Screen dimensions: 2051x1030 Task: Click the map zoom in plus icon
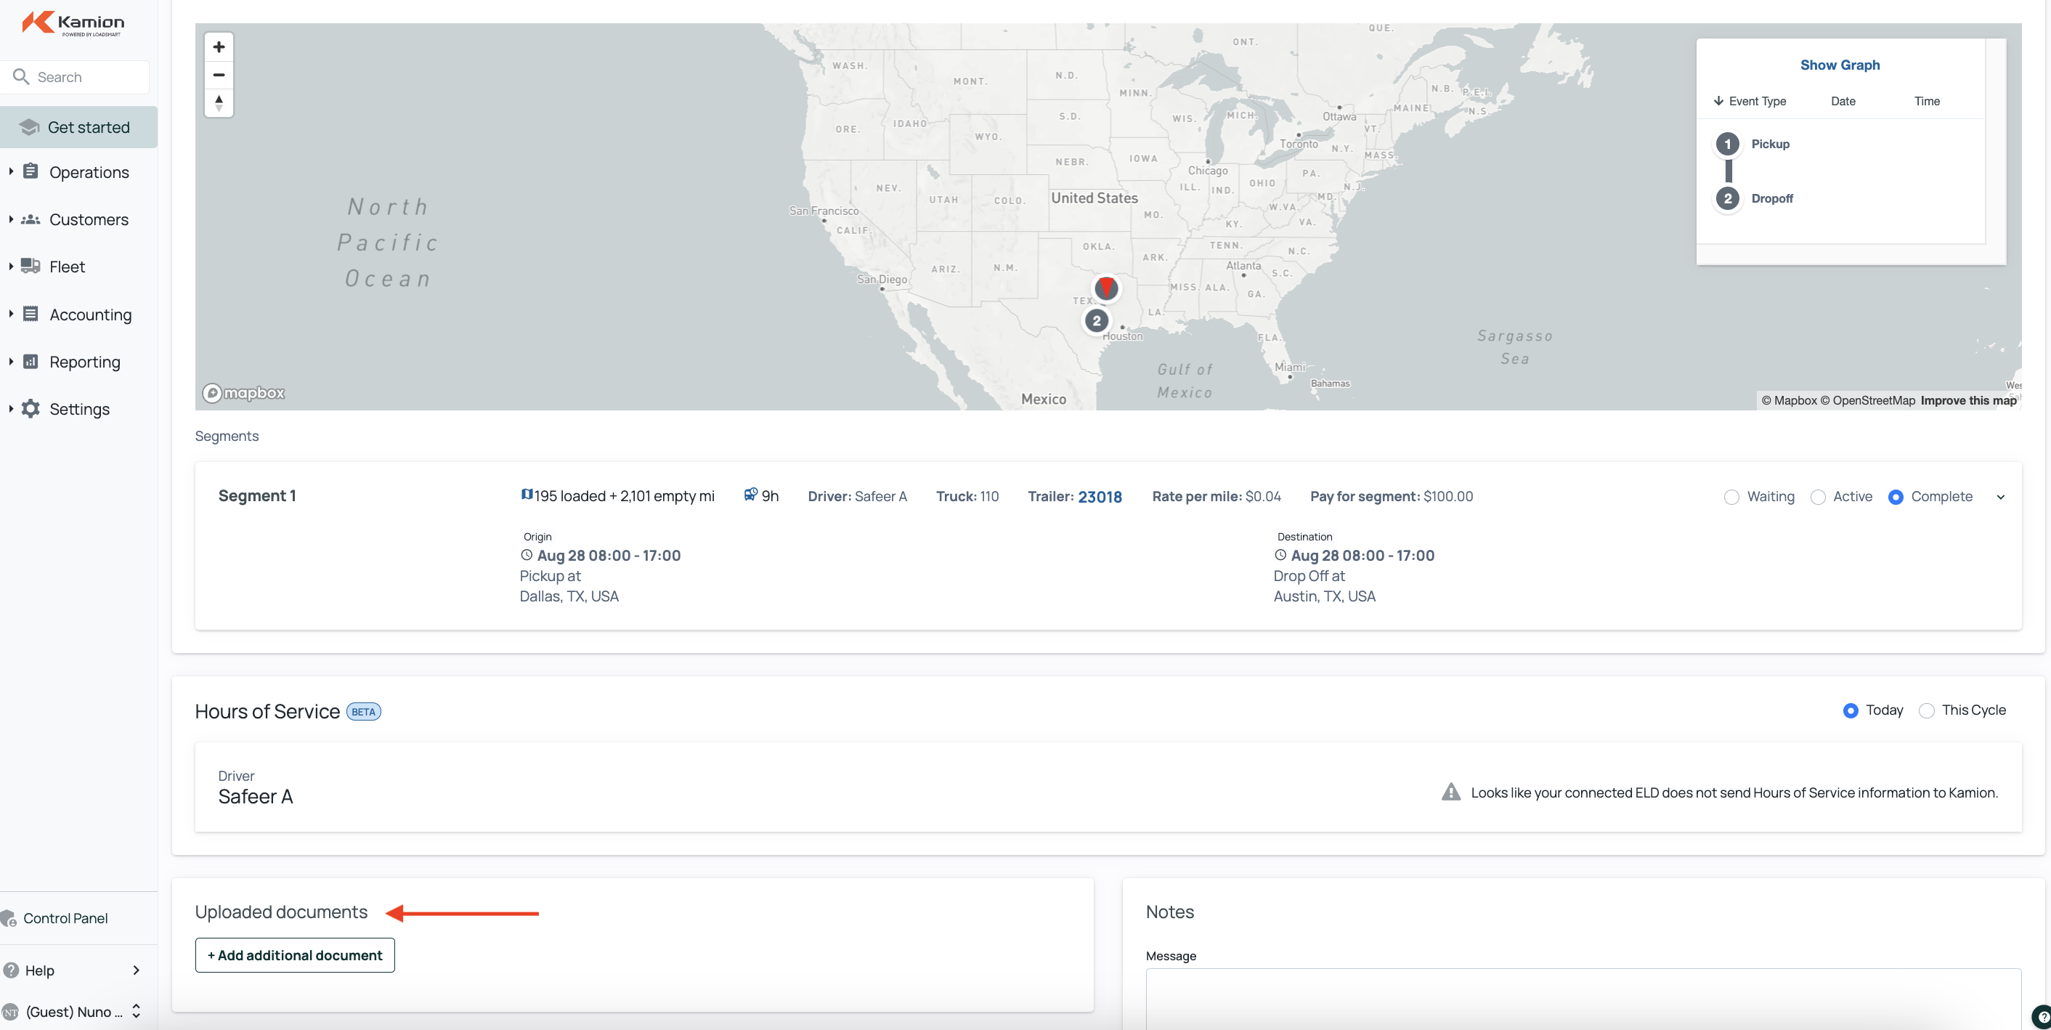coord(219,47)
